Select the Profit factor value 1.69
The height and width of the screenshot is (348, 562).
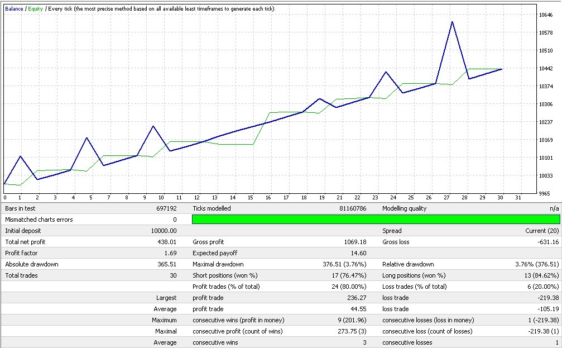coord(170,253)
